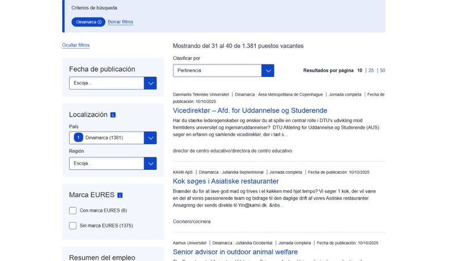Image resolution: width=465 pixels, height=261 pixels.
Task: Open the Clasificar por Pertinencia dropdown arrow
Action: [268, 71]
